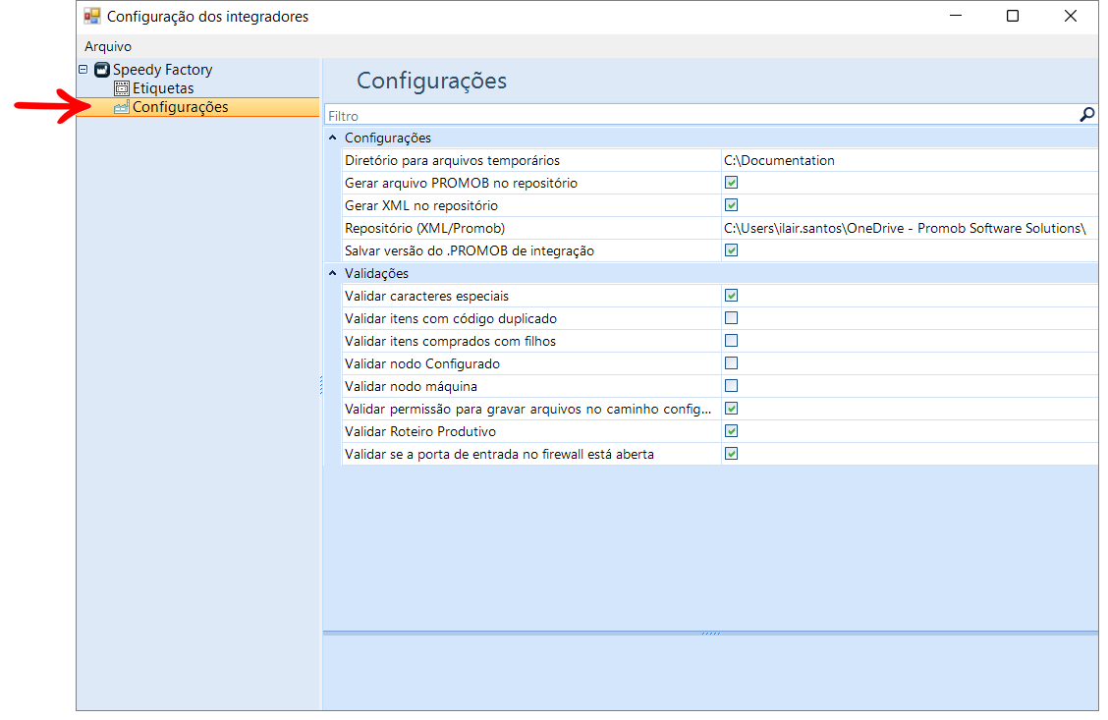
Task: Select Validar permissão para gravar arquivos label
Action: (x=527, y=409)
